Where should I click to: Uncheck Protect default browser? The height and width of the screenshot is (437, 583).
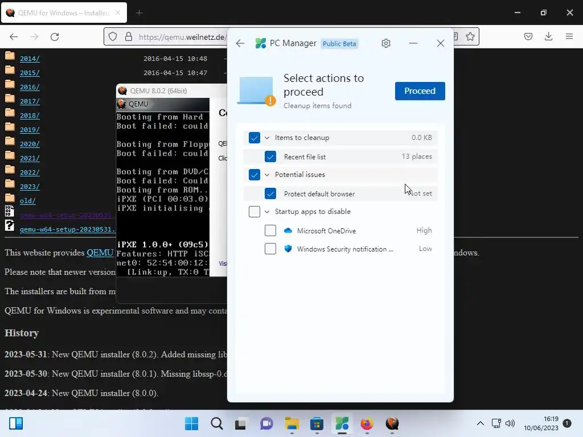click(x=270, y=193)
